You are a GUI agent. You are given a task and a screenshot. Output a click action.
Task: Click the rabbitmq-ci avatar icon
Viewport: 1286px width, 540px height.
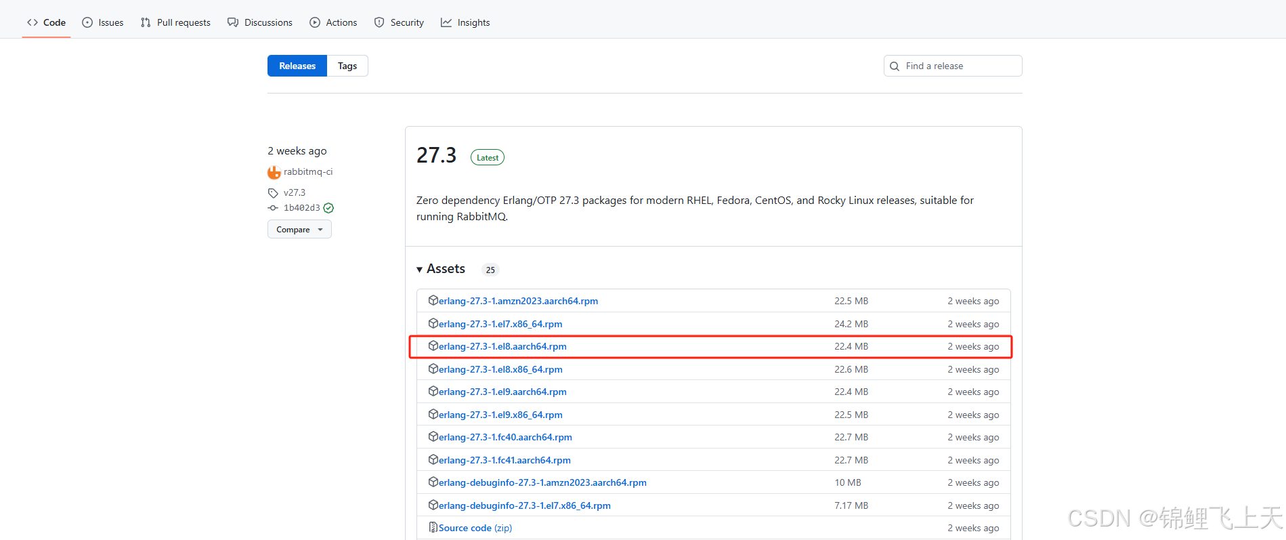pyautogui.click(x=274, y=172)
